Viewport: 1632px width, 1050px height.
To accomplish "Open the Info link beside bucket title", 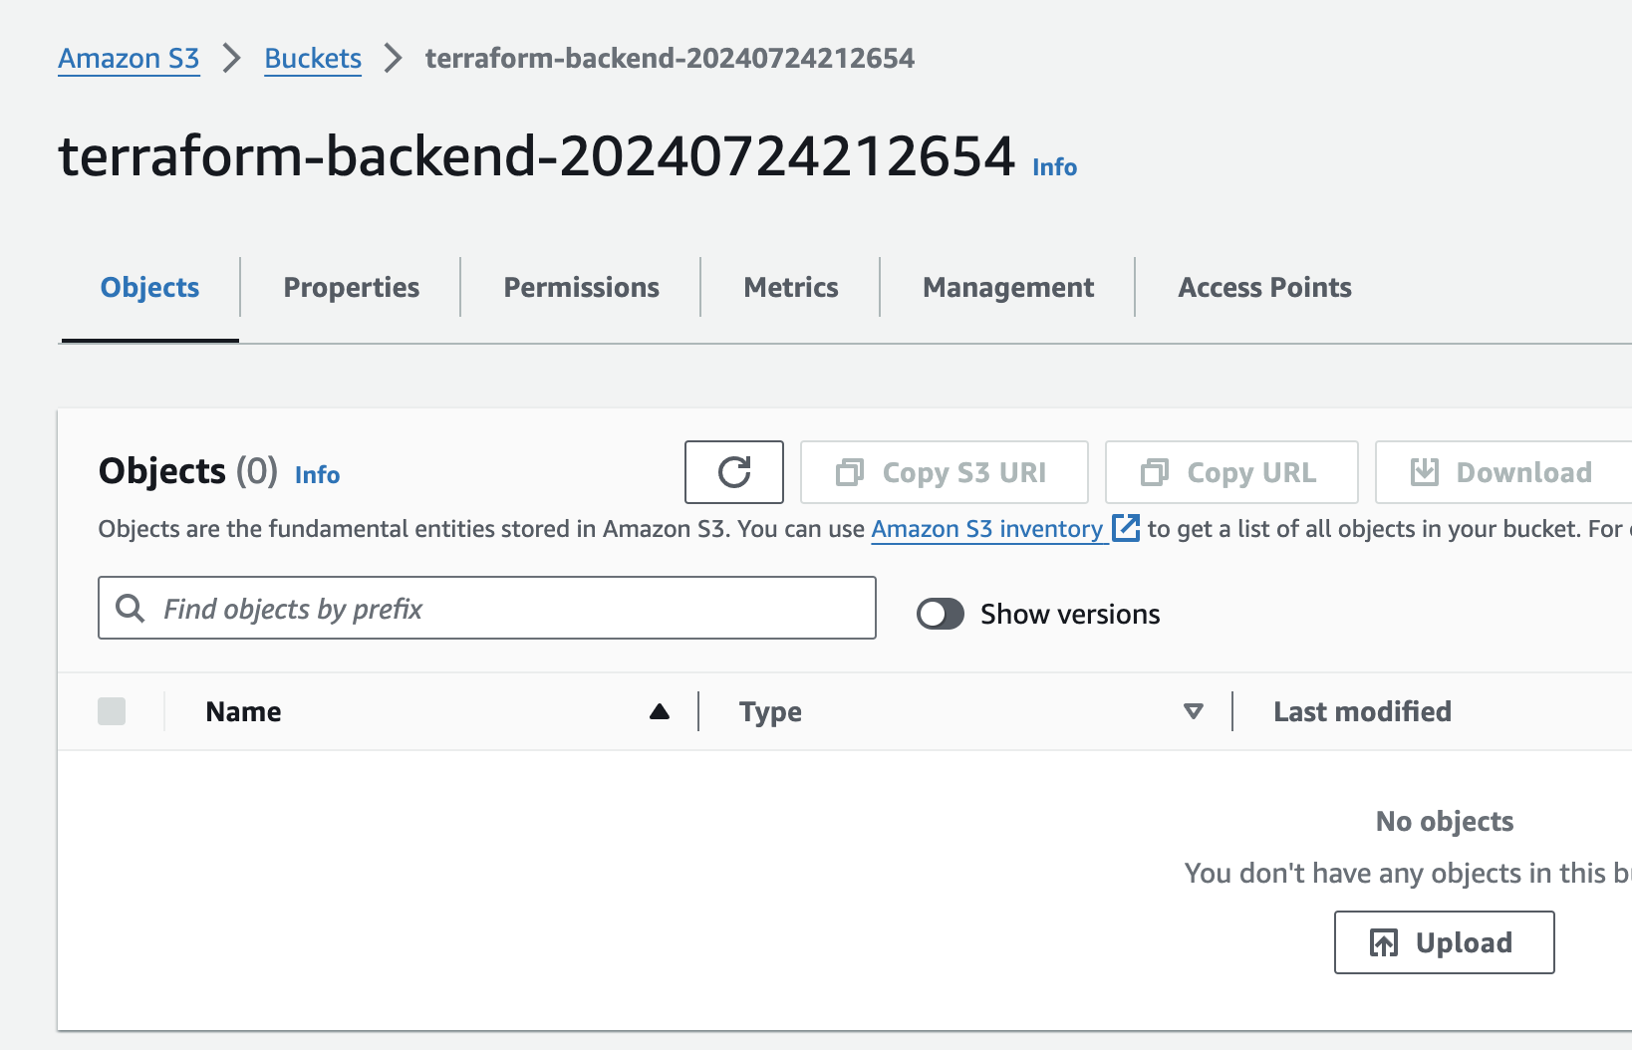I will tap(1054, 167).
